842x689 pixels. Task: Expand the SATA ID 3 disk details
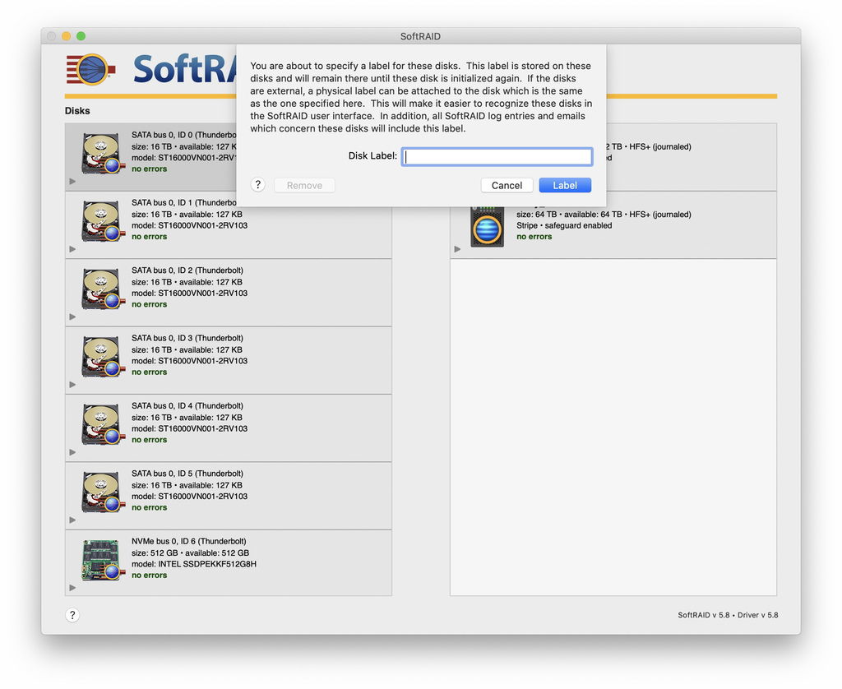[x=72, y=385]
